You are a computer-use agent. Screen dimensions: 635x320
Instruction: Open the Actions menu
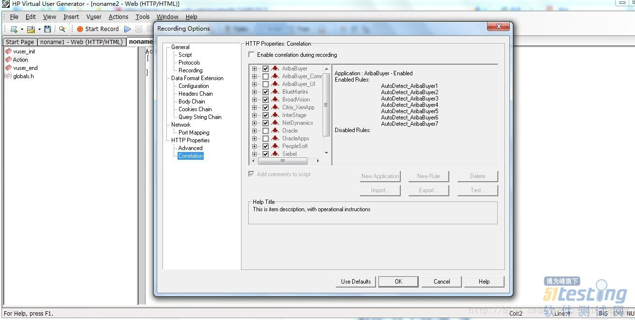pos(118,17)
